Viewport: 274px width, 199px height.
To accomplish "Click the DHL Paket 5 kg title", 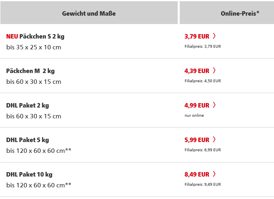I will [28, 140].
